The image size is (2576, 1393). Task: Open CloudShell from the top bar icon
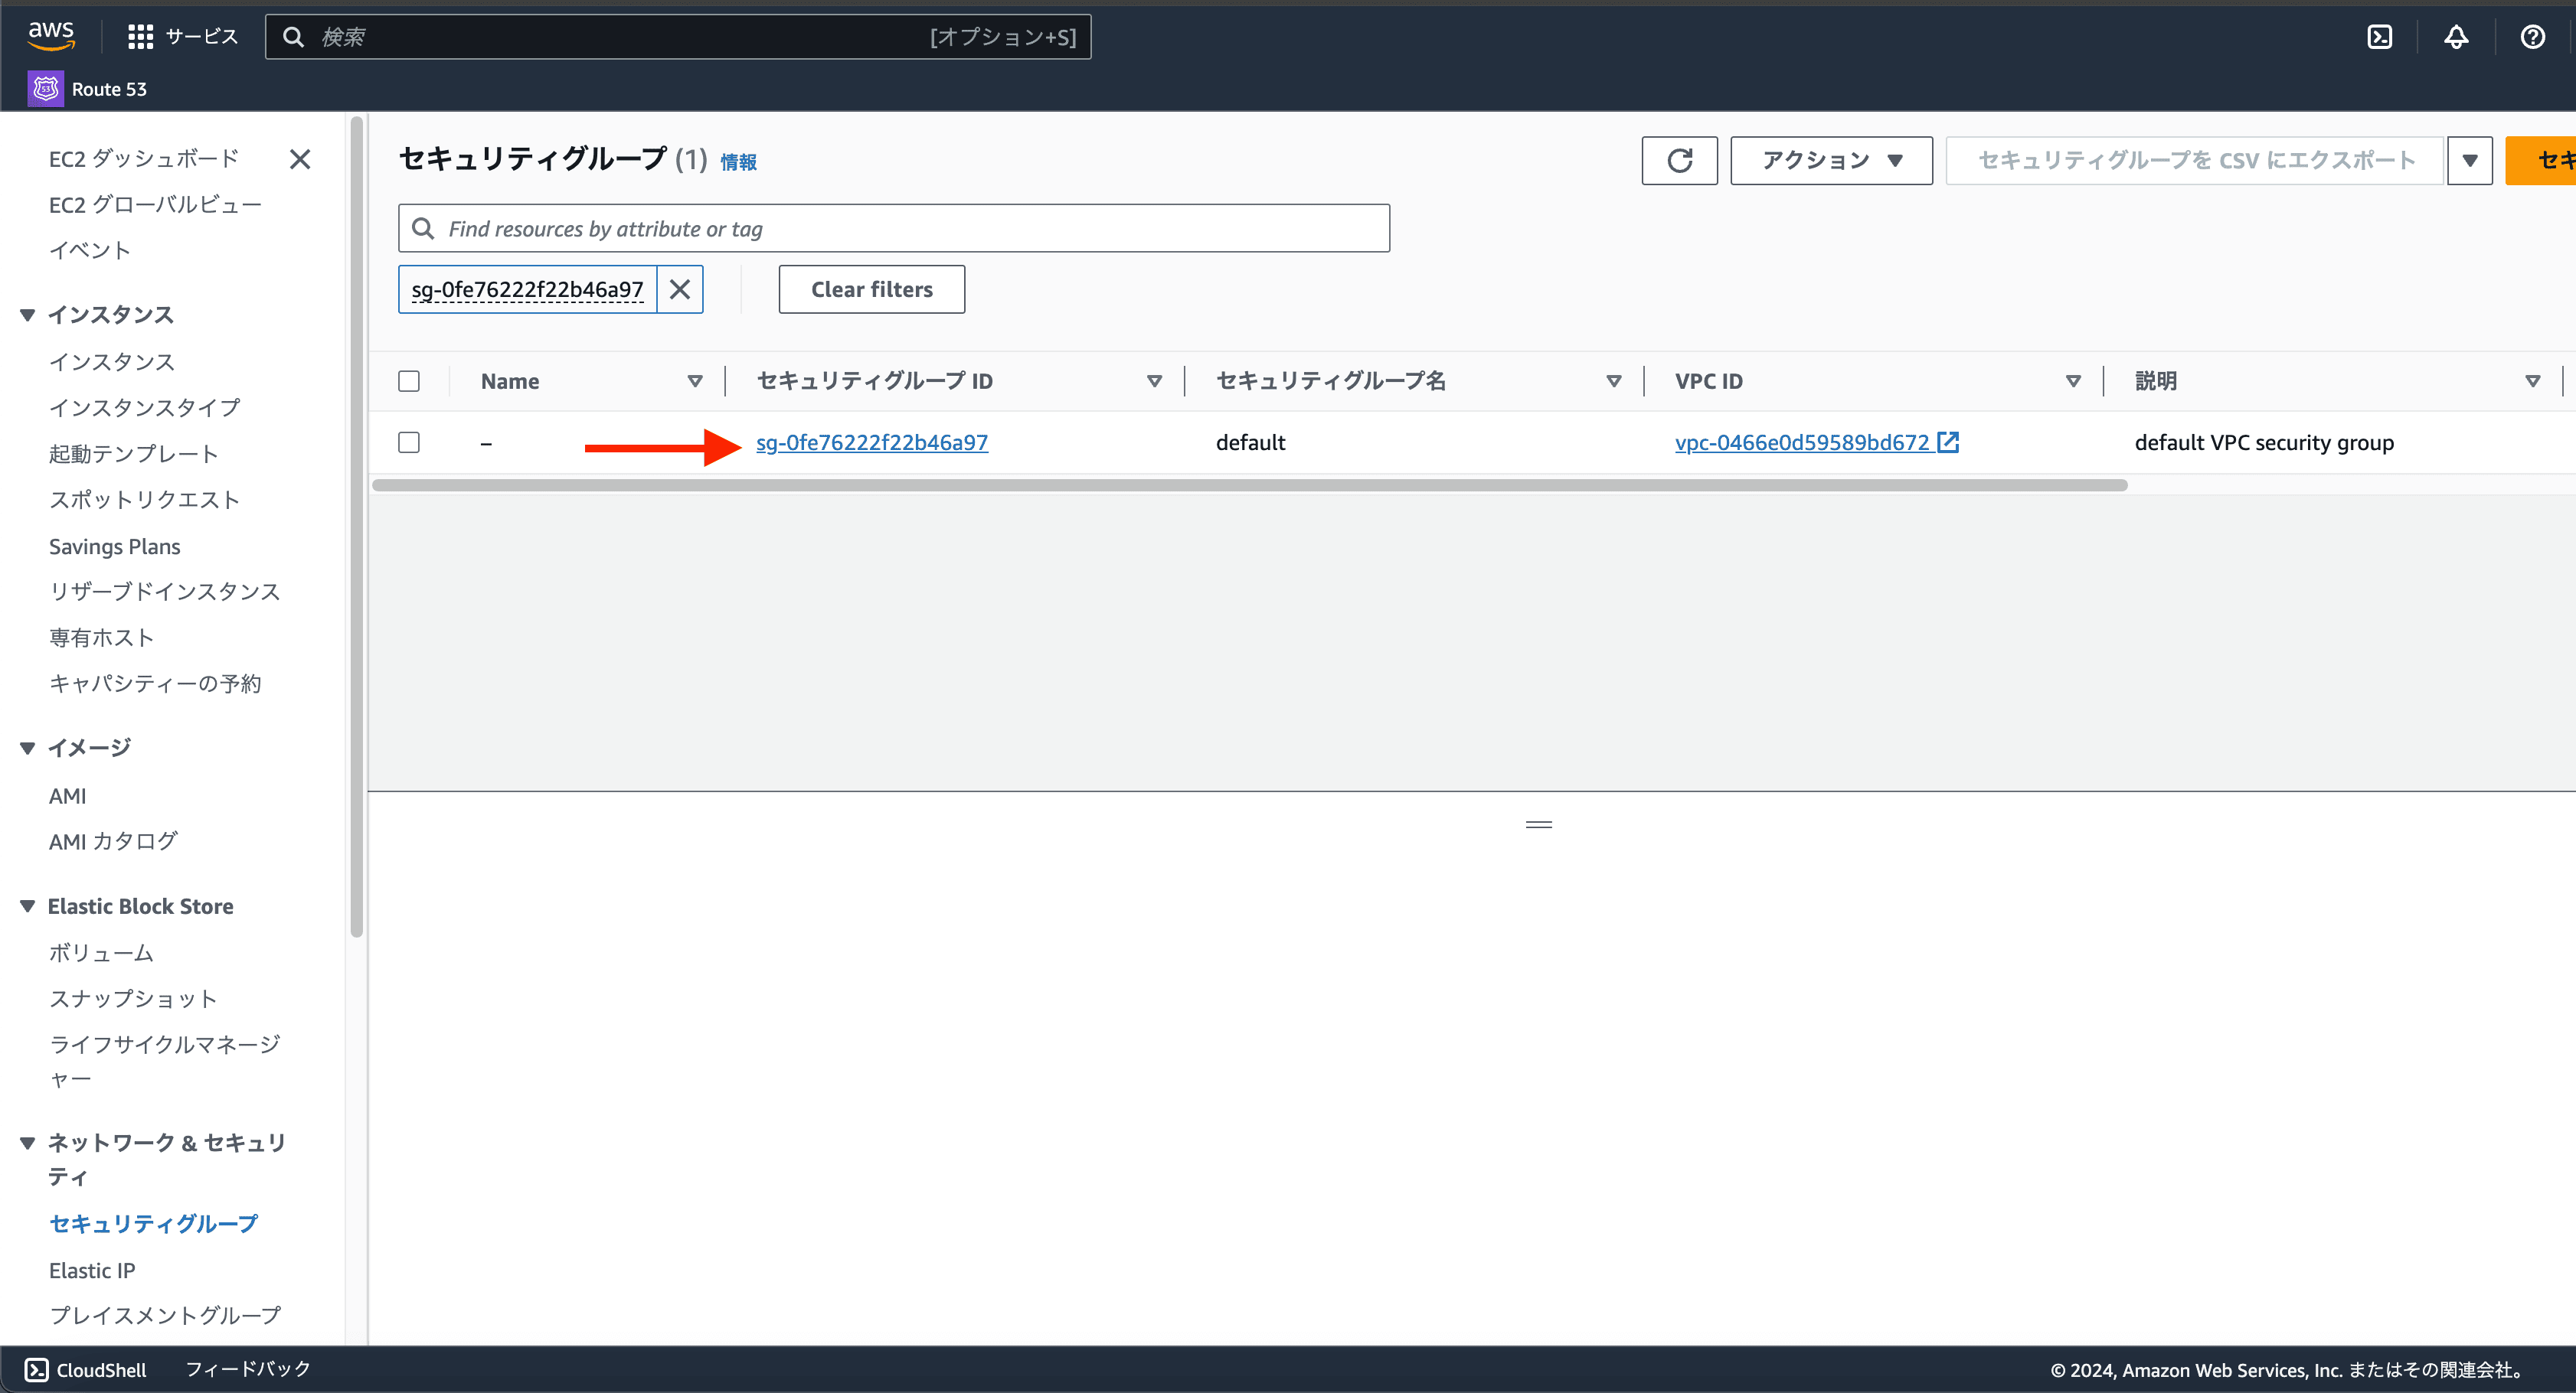click(x=2379, y=37)
